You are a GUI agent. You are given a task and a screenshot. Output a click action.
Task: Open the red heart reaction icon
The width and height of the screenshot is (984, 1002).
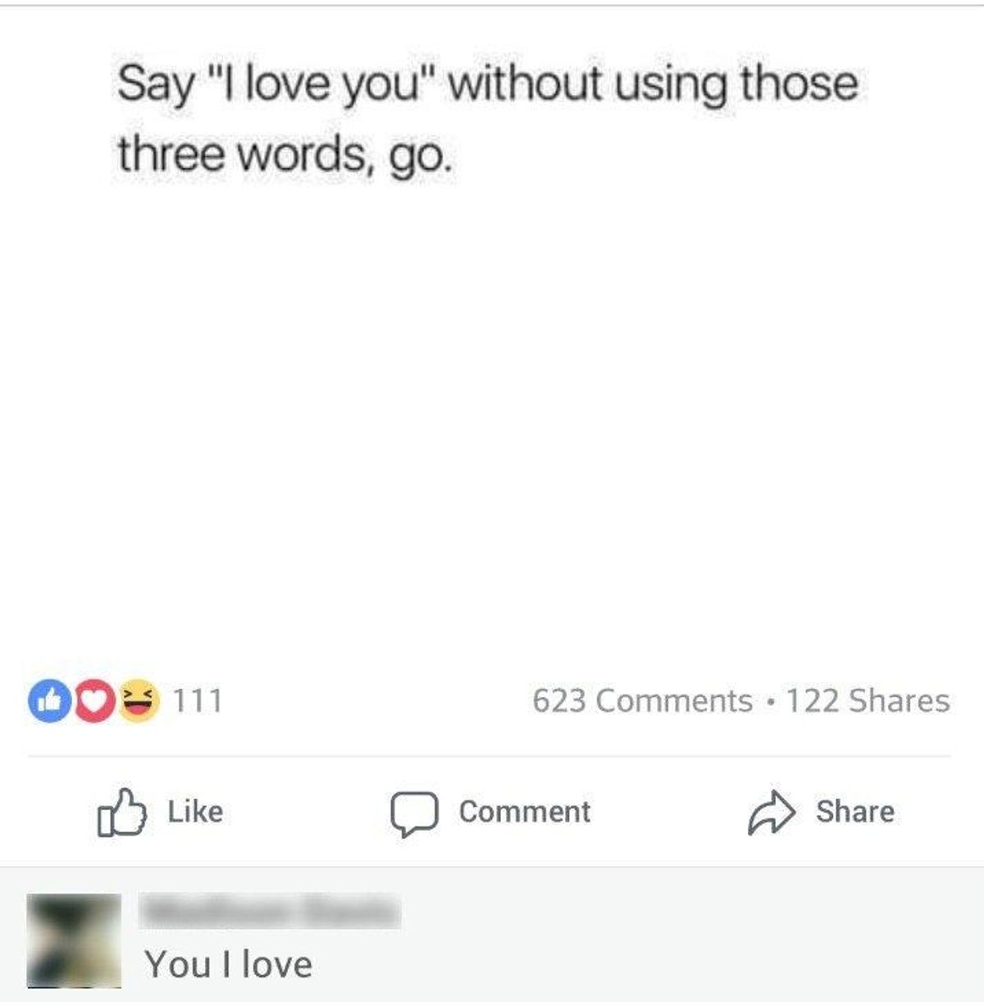click(x=96, y=700)
